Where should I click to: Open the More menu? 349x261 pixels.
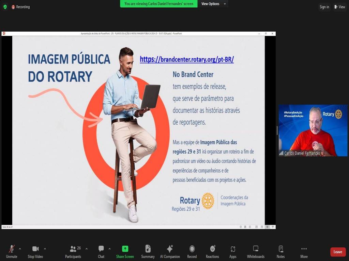coord(304,251)
